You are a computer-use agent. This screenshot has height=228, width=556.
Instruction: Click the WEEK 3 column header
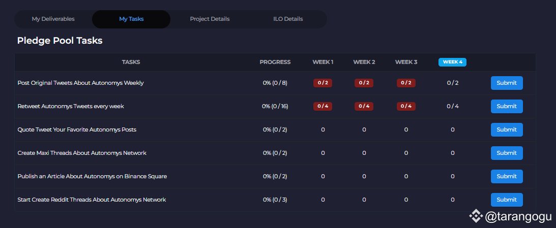[x=406, y=62]
